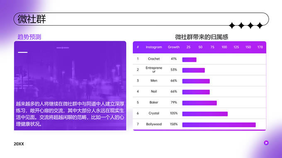Click the 105% growth value
The image size is (282, 158).
pyautogui.click(x=174, y=113)
